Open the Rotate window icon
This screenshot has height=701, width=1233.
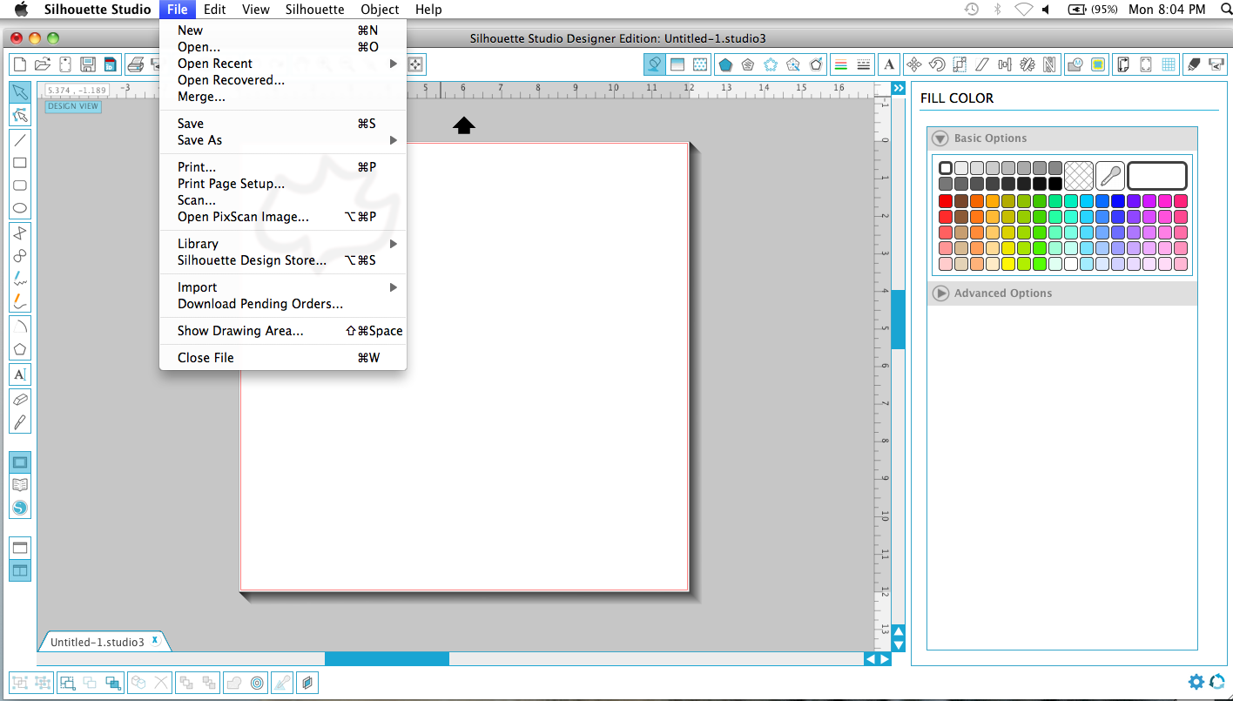(x=937, y=64)
